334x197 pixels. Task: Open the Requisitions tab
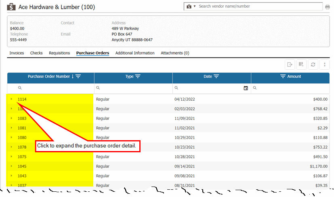click(x=59, y=53)
